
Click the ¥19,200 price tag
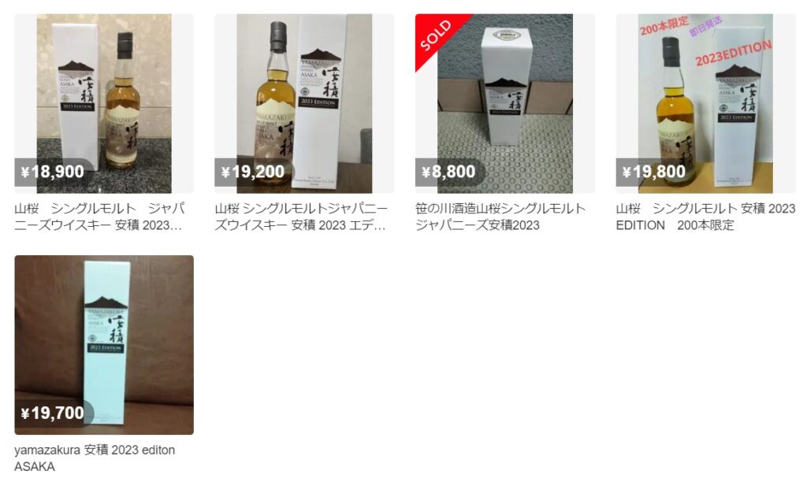point(253,172)
